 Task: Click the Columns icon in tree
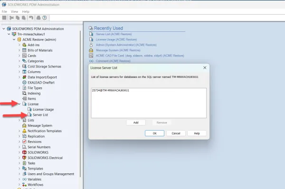(x=24, y=72)
